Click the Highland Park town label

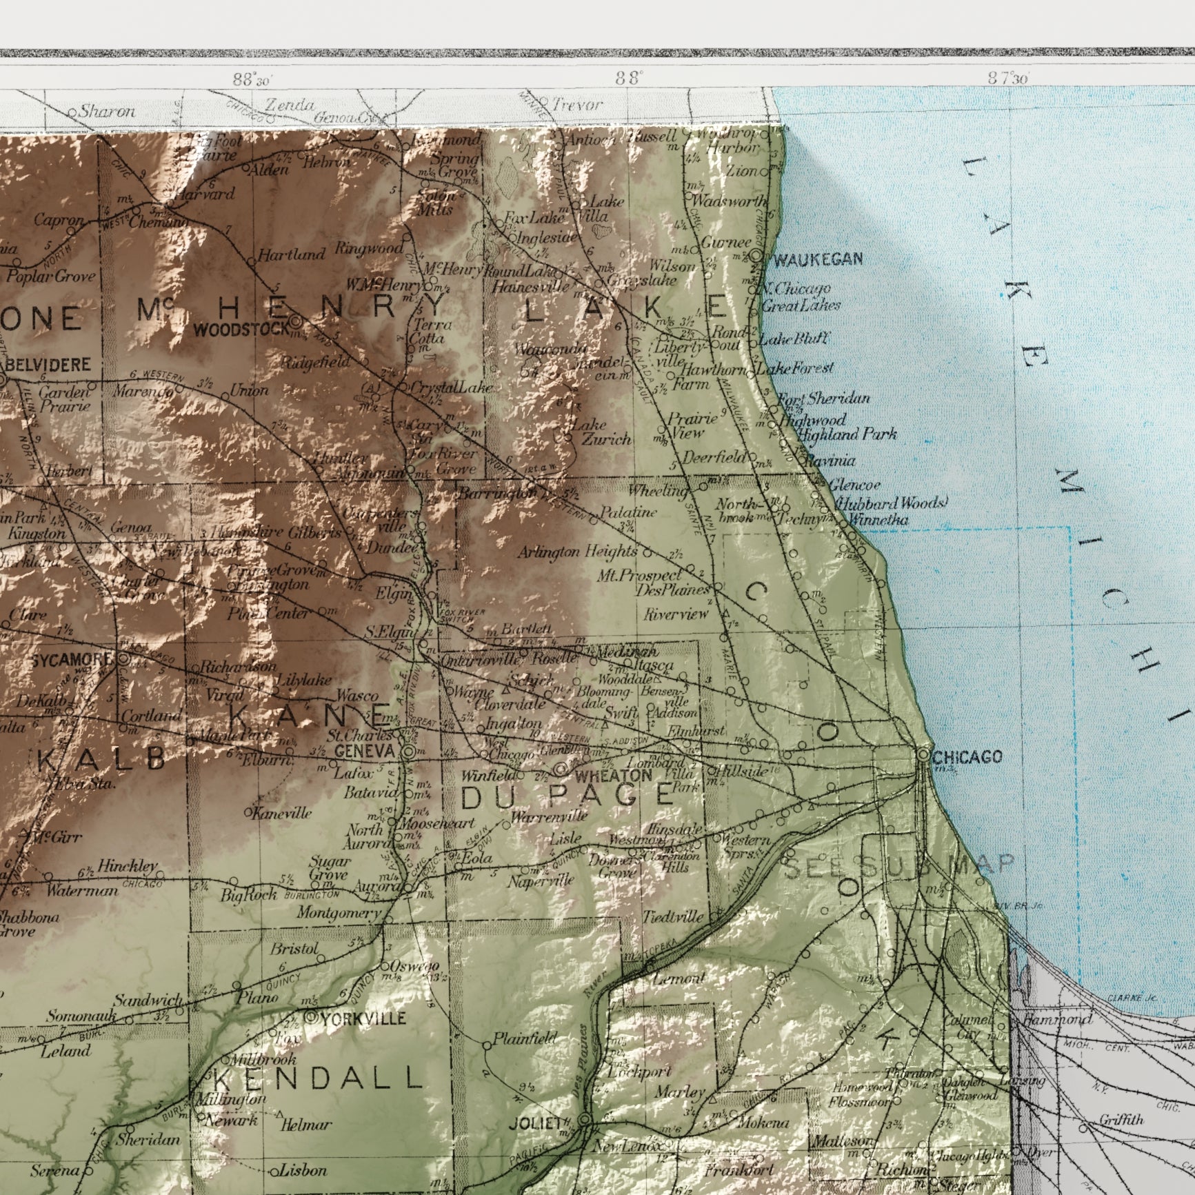tap(847, 434)
